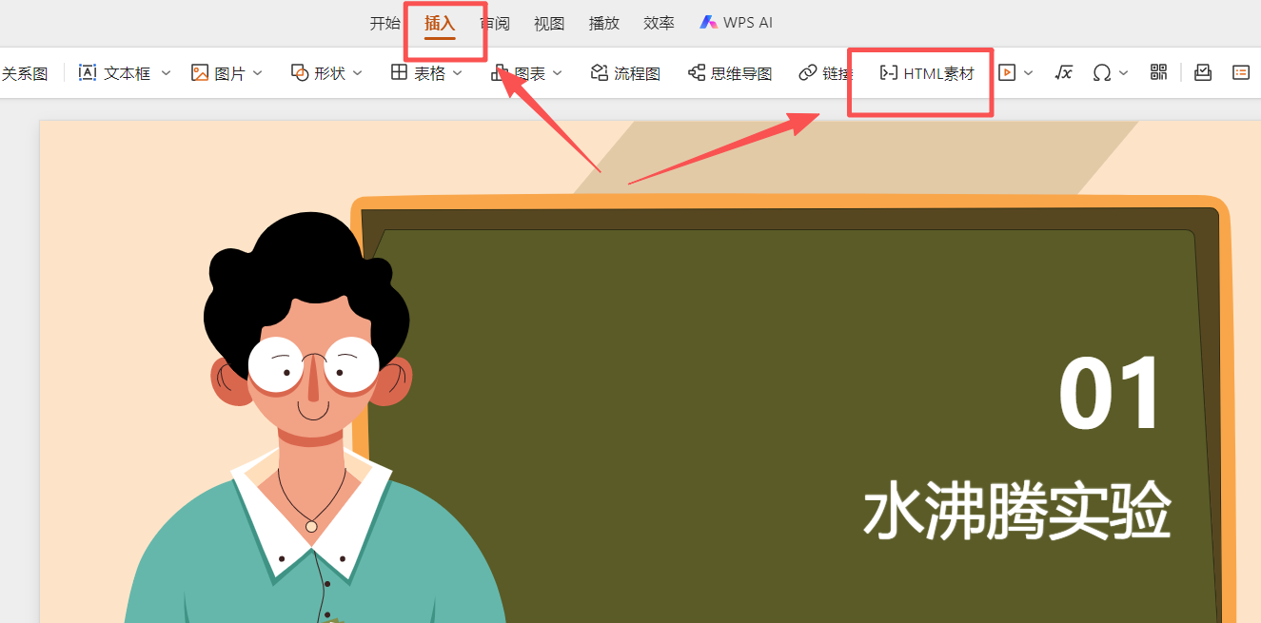Click the 图片 (picture) insert icon
Screen dimensions: 1261x623
tap(200, 71)
